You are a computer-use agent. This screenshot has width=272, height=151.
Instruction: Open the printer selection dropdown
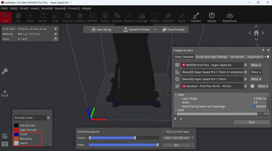pos(245,65)
